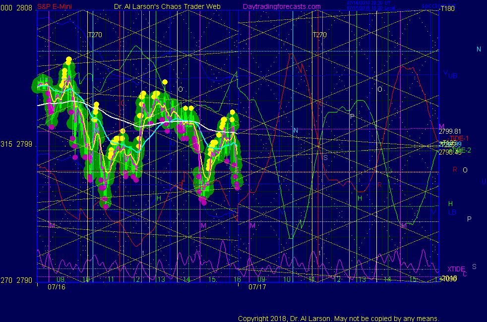The image size is (487, 322).
Task: Click the "07/16/2018 20:20 UT" timestamp
Action: click(368, 3)
